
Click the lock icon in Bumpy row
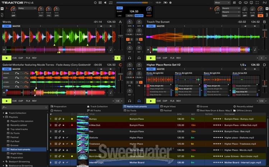click(x=63, y=119)
